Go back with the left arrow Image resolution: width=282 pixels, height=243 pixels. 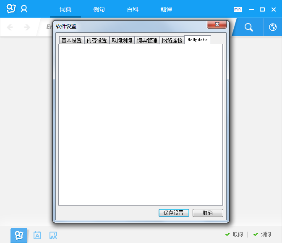[x=10, y=27]
